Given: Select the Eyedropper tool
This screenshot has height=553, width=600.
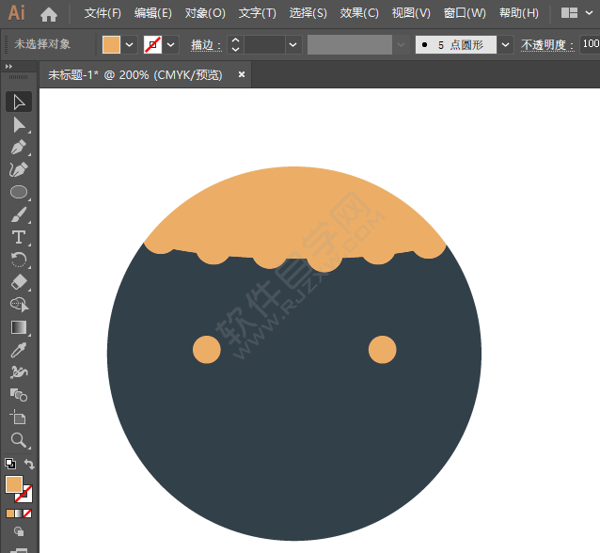Looking at the screenshot, I should 18,350.
